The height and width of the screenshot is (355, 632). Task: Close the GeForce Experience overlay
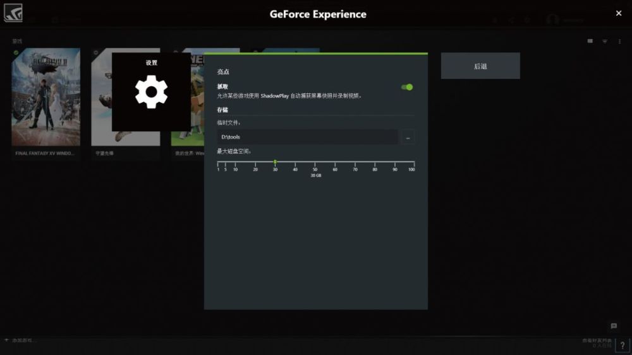click(618, 13)
